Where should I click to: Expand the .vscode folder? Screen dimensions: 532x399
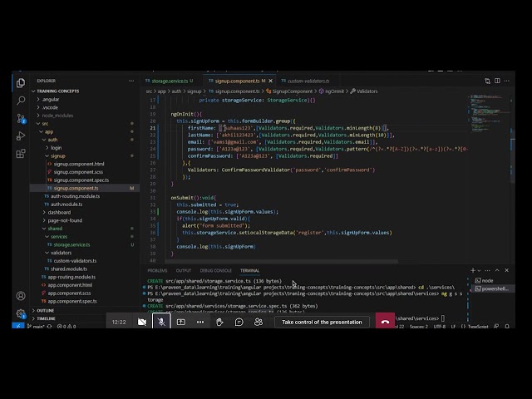pos(50,107)
